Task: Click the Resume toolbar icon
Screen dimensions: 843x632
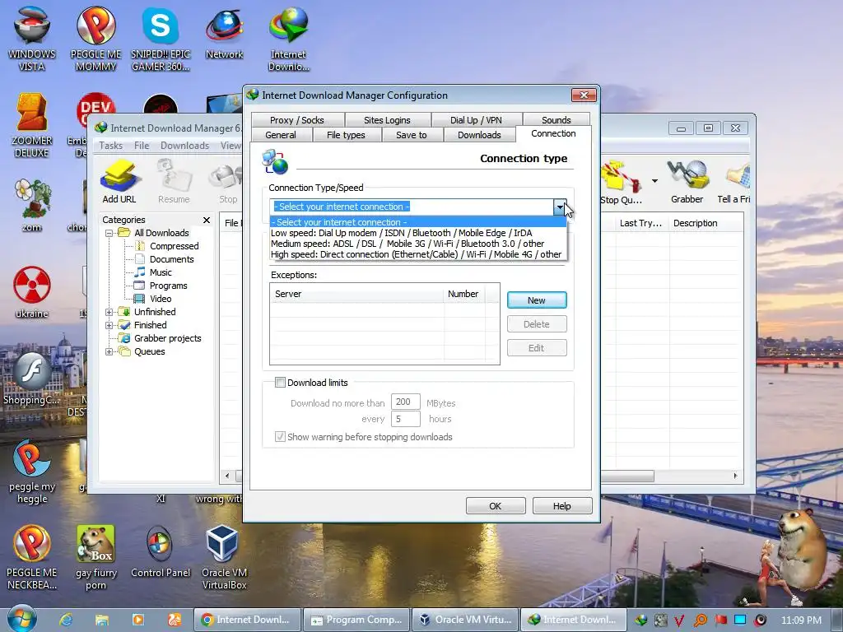Action: (x=174, y=182)
